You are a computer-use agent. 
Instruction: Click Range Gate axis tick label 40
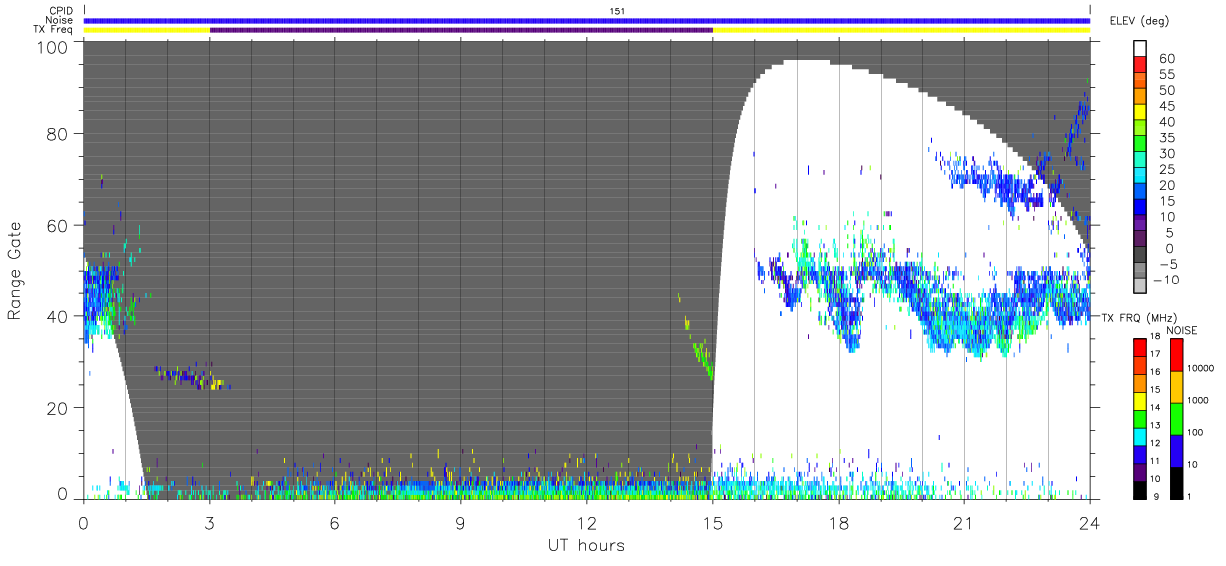coord(59,316)
